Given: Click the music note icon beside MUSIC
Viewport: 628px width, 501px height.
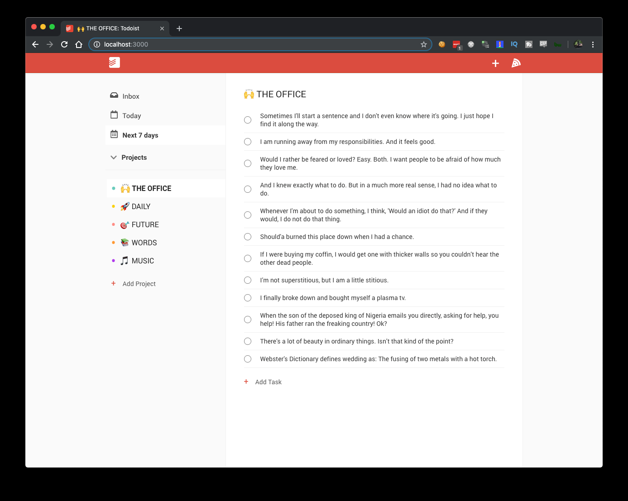Looking at the screenshot, I should (x=124, y=260).
